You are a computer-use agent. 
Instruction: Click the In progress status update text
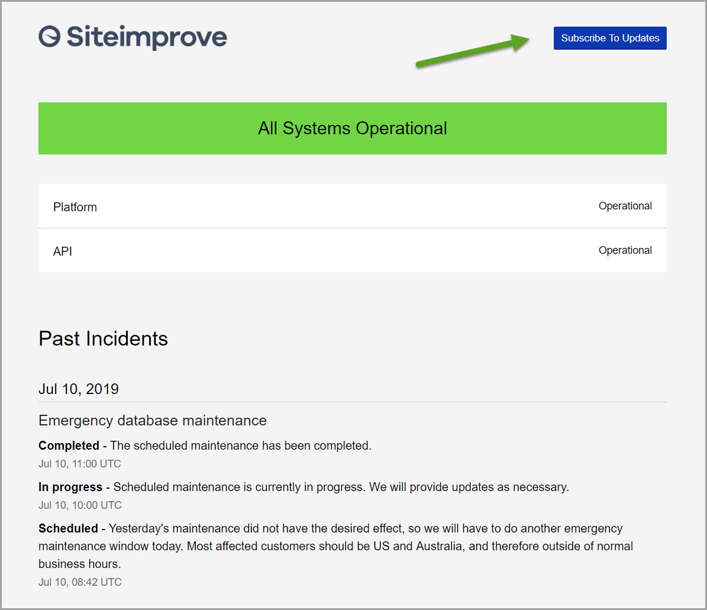pos(304,487)
